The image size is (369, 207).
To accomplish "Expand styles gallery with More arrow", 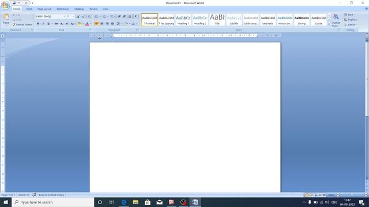I will [329, 24].
